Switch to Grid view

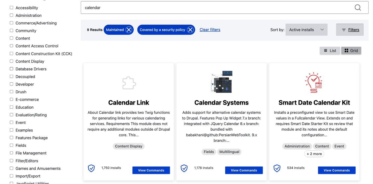pyautogui.click(x=351, y=51)
